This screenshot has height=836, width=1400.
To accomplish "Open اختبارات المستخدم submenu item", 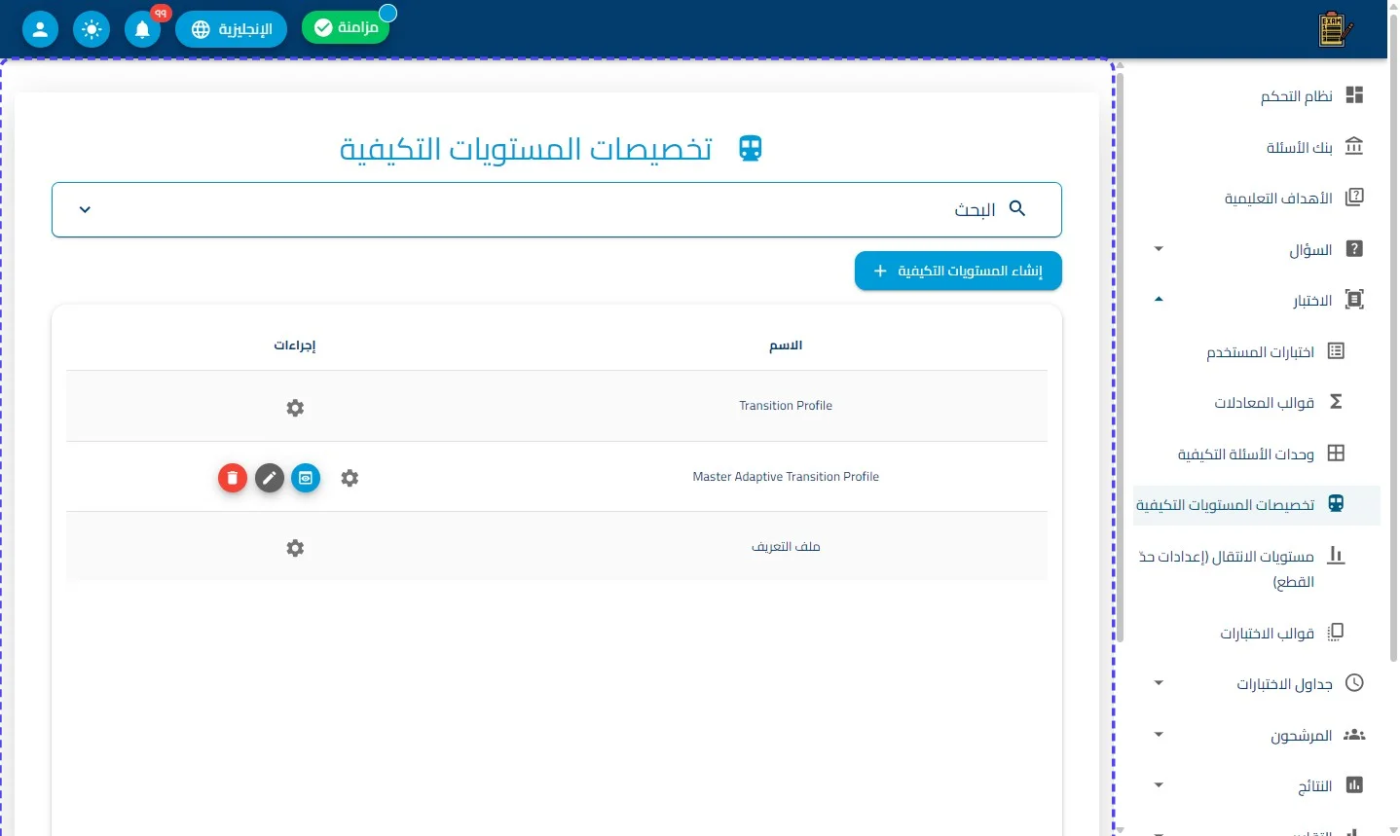I will [1256, 351].
